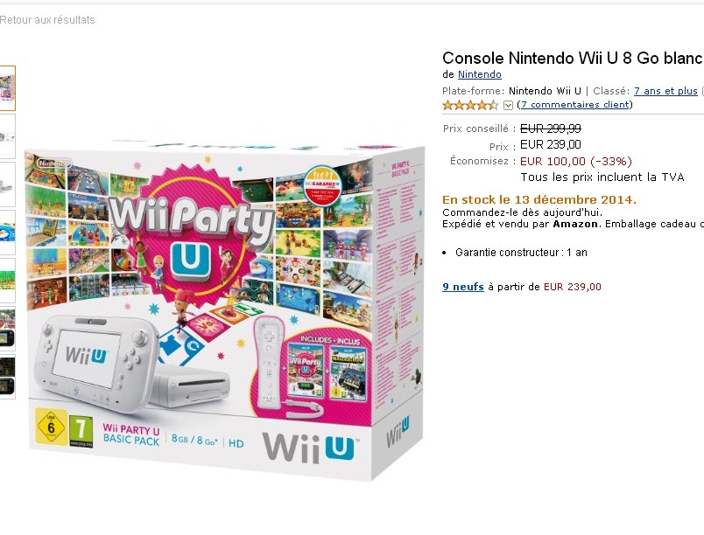Select the last thumbnail with dark game scene
704x535 pixels.
point(7,377)
